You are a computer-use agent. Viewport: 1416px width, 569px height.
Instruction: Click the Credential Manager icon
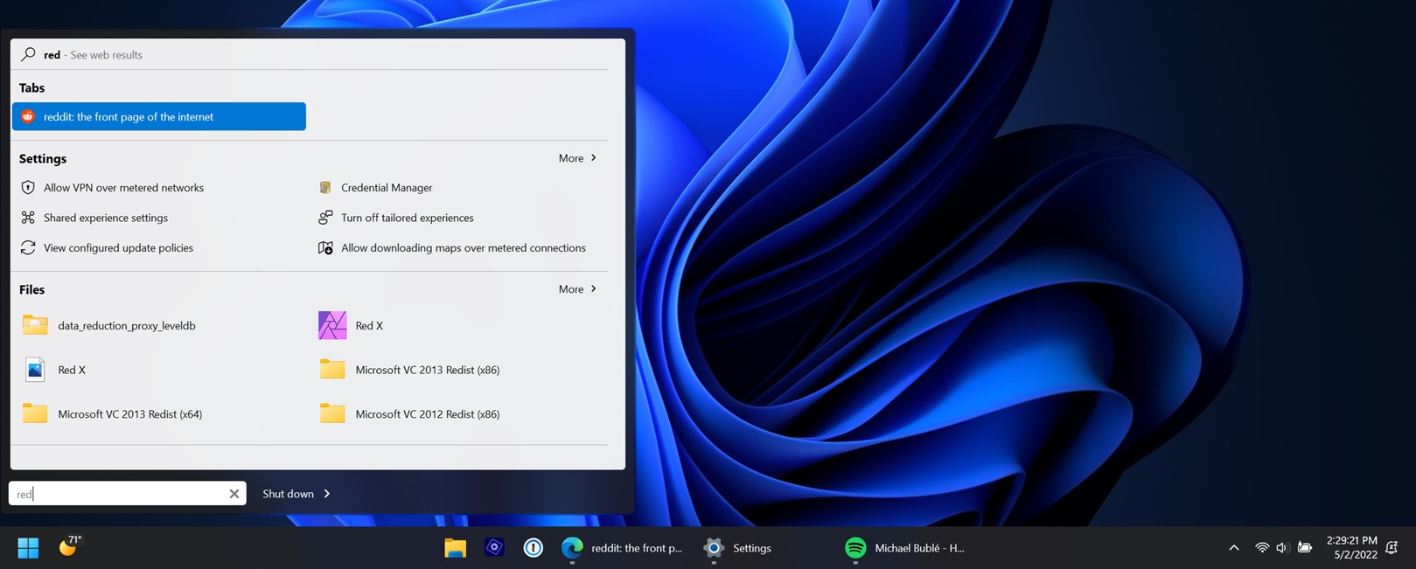(x=325, y=187)
